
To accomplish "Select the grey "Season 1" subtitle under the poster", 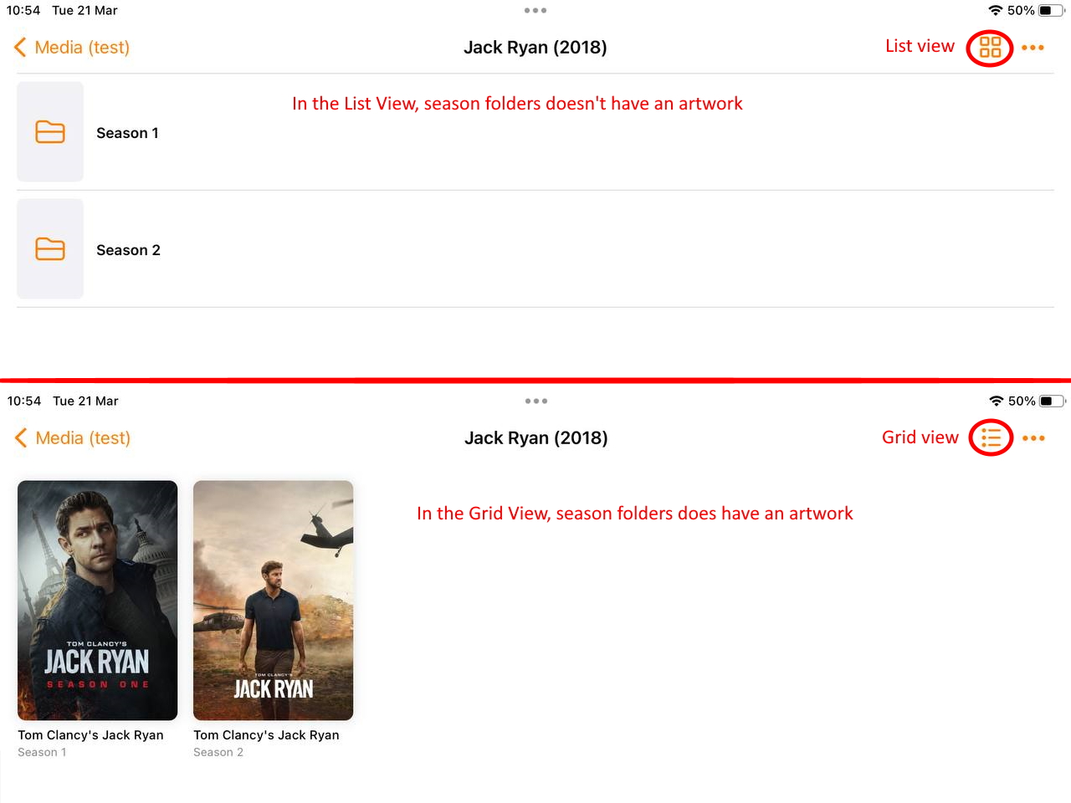I will tap(42, 753).
